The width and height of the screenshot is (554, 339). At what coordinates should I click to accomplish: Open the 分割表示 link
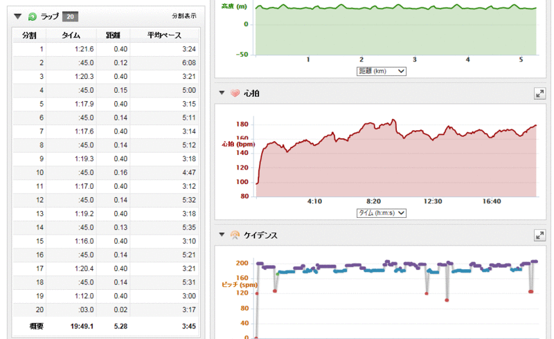(184, 15)
